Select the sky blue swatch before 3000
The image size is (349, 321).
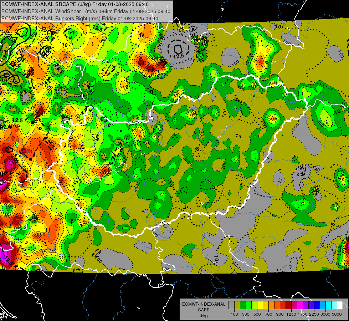point(323,305)
